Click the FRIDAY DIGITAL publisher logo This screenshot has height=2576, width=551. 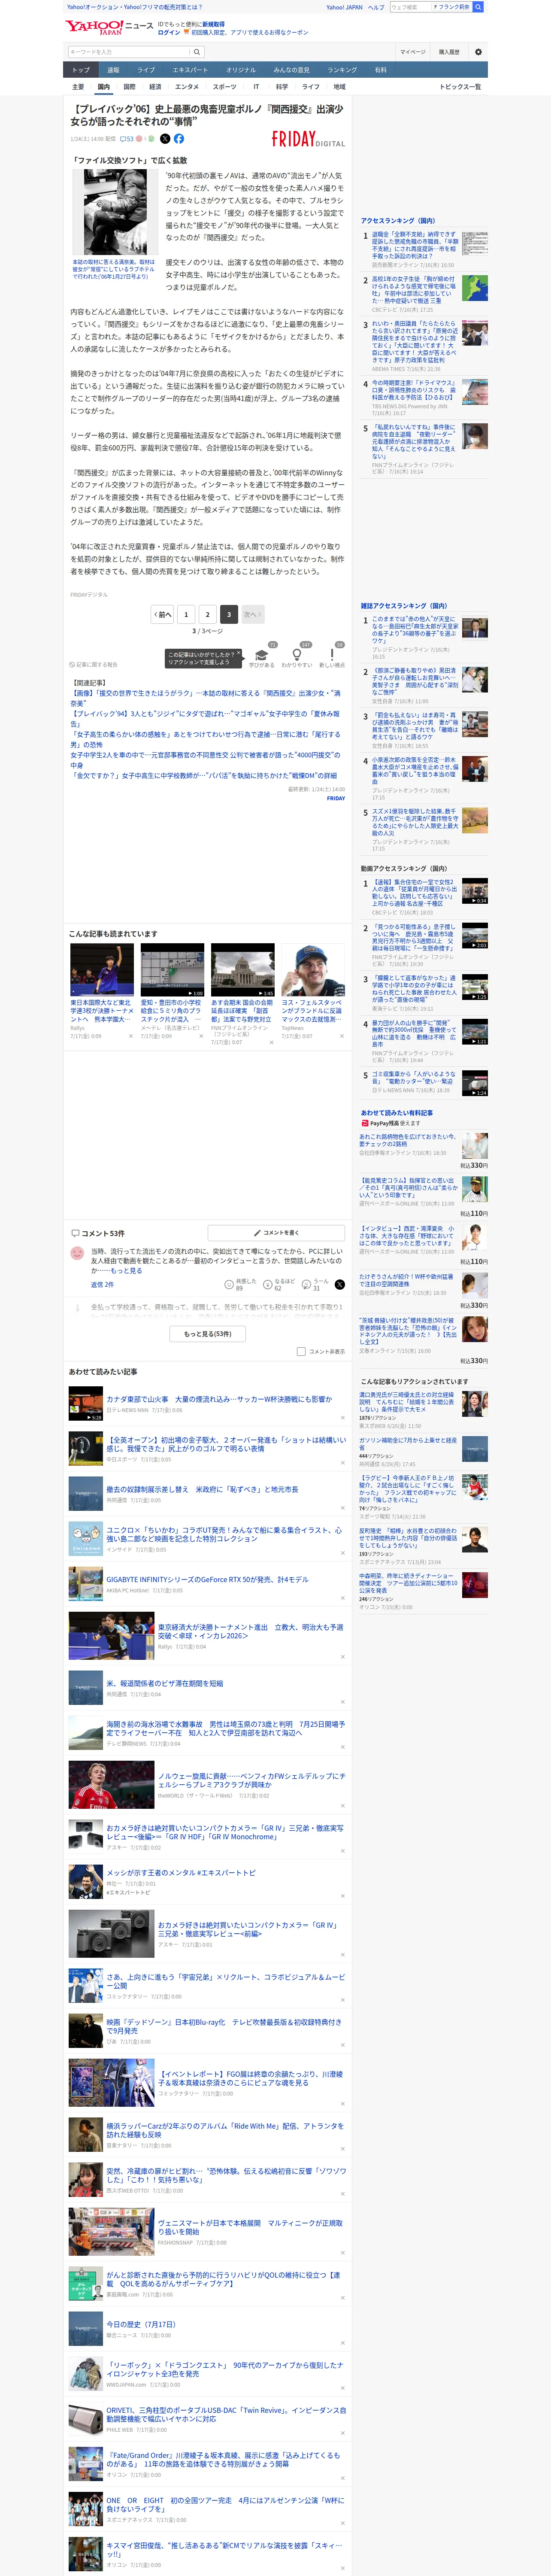pyautogui.click(x=308, y=140)
